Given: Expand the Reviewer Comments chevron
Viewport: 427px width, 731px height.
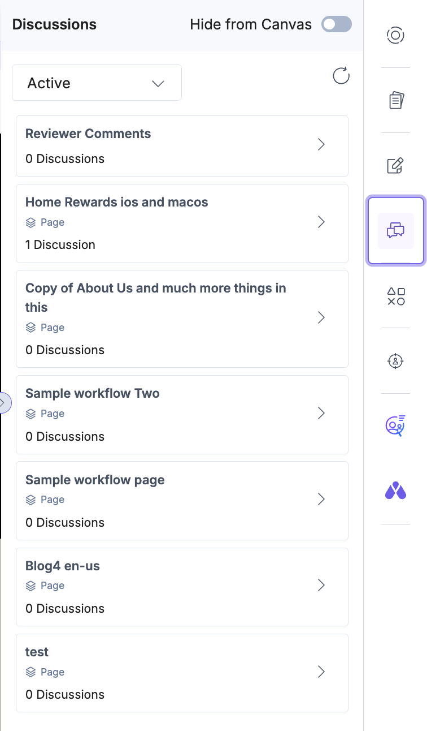Looking at the screenshot, I should click(x=321, y=145).
